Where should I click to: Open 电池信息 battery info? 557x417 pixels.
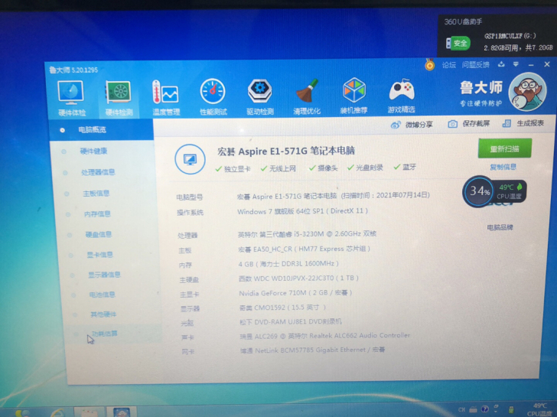click(x=102, y=295)
